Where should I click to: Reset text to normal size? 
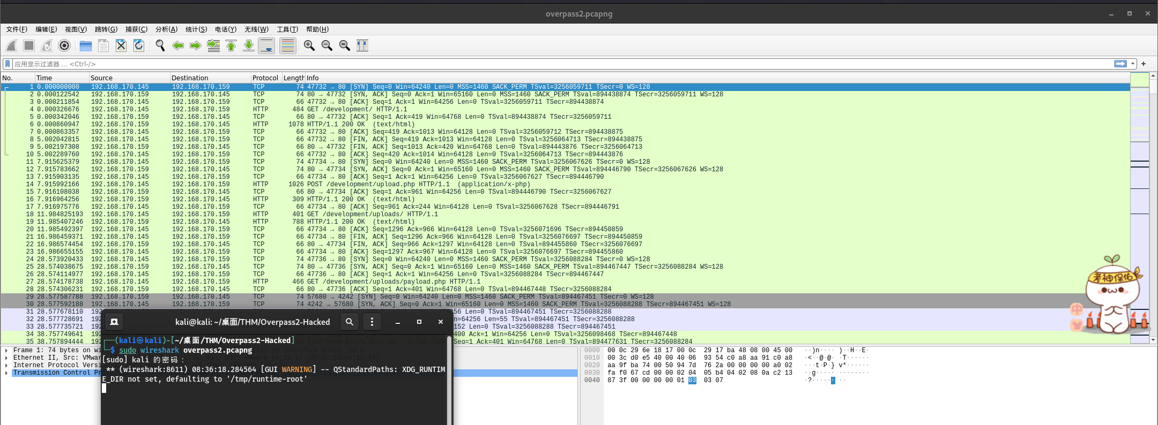(345, 46)
